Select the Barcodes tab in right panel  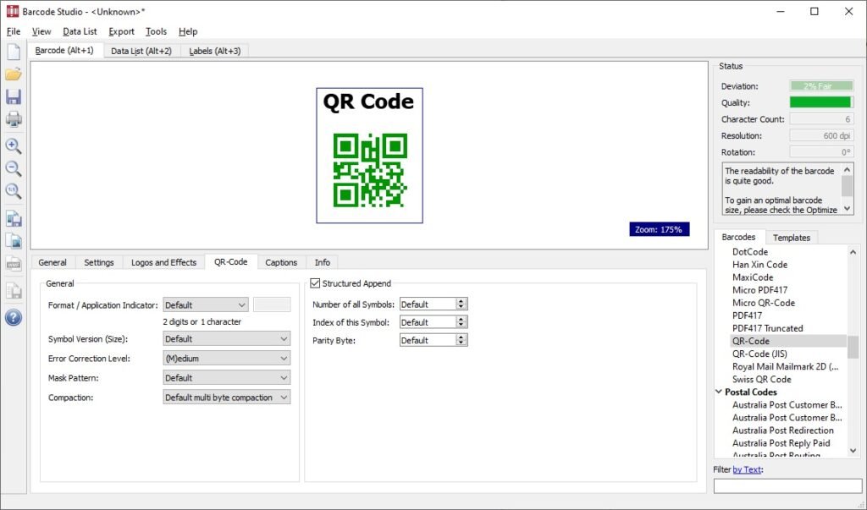click(x=738, y=237)
